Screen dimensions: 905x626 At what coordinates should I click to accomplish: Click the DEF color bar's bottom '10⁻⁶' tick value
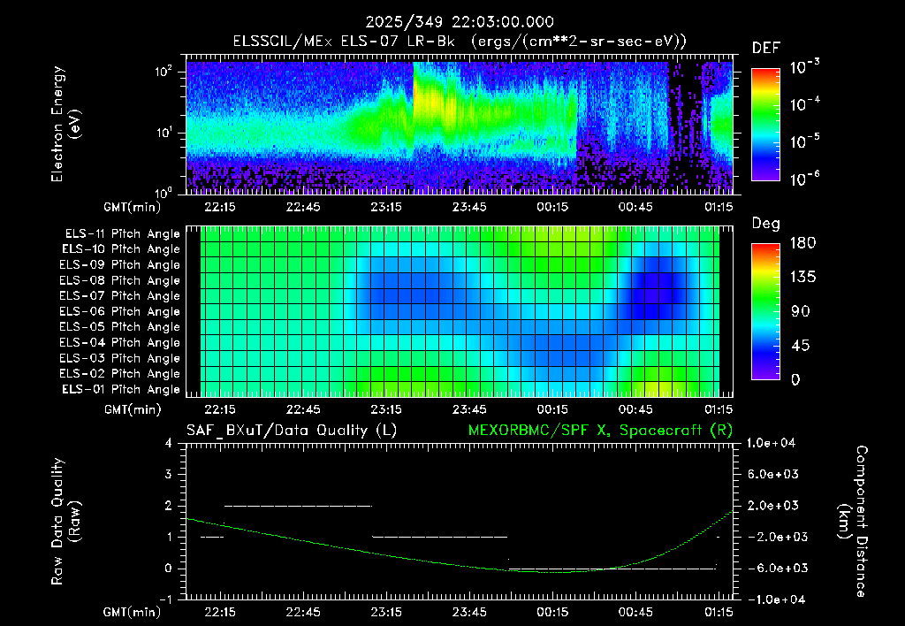[x=804, y=179]
